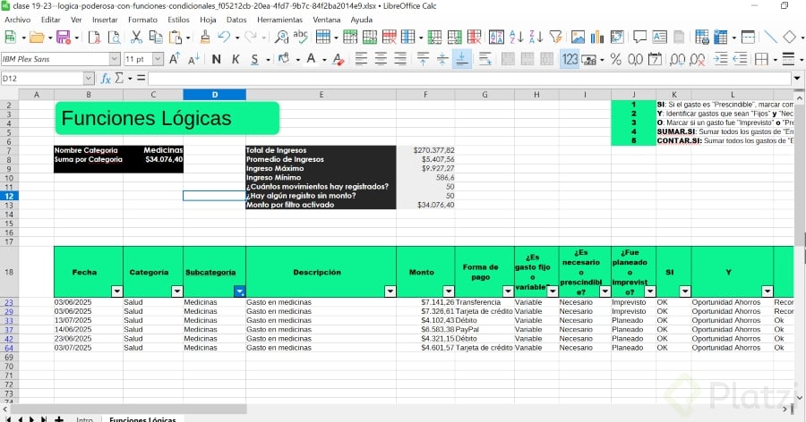Open the font size dropdown
This screenshot has height=422, width=806.
coord(158,59)
